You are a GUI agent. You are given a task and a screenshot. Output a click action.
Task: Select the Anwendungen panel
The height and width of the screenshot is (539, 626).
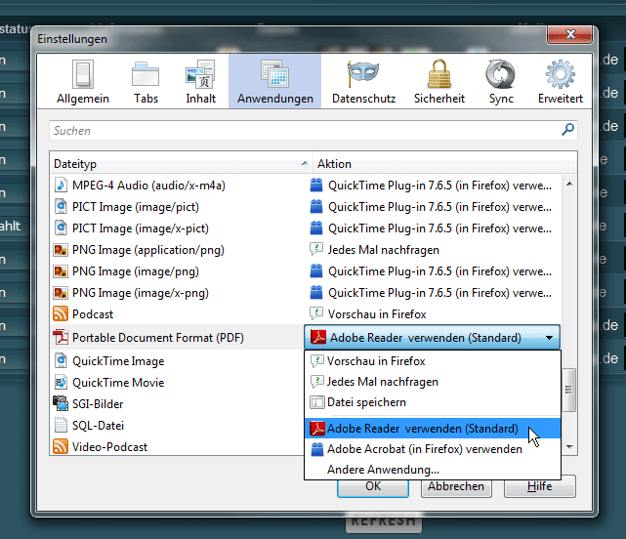[x=274, y=81]
